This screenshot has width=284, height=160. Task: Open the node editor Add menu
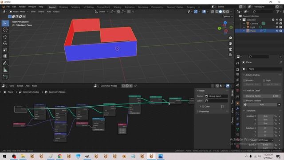28,86
